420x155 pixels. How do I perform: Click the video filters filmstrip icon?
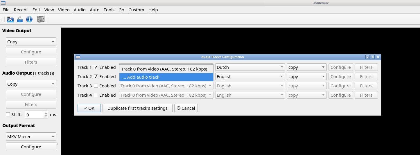tap(41, 19)
